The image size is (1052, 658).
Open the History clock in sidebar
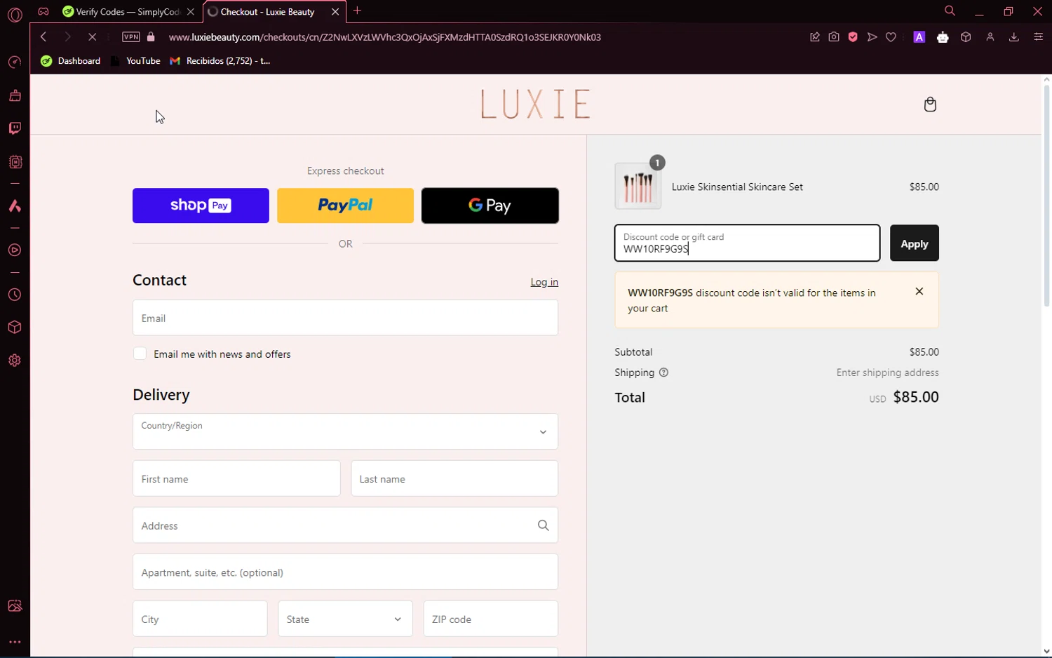15,295
